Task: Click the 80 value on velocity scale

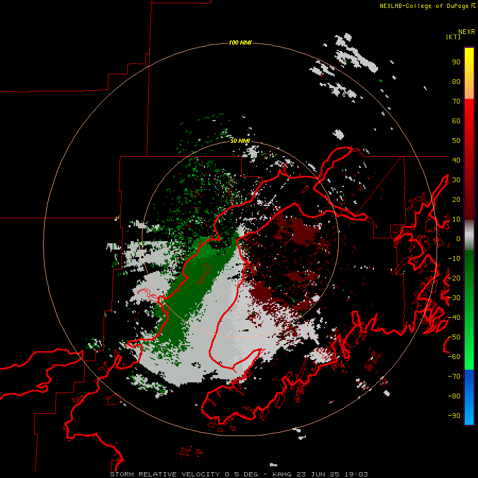Action: [x=456, y=81]
